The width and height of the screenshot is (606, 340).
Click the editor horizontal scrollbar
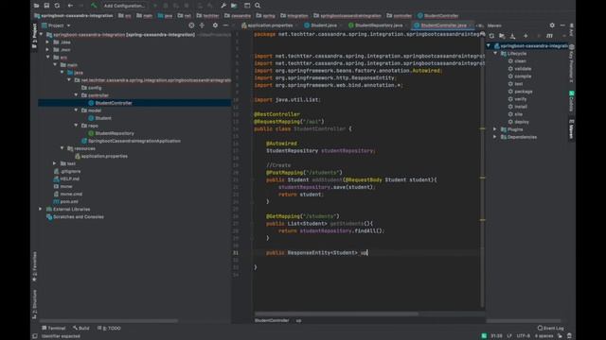pos(336,314)
